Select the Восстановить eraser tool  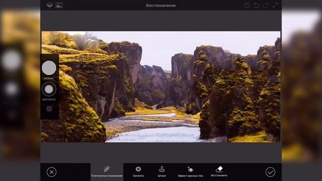tap(219, 171)
